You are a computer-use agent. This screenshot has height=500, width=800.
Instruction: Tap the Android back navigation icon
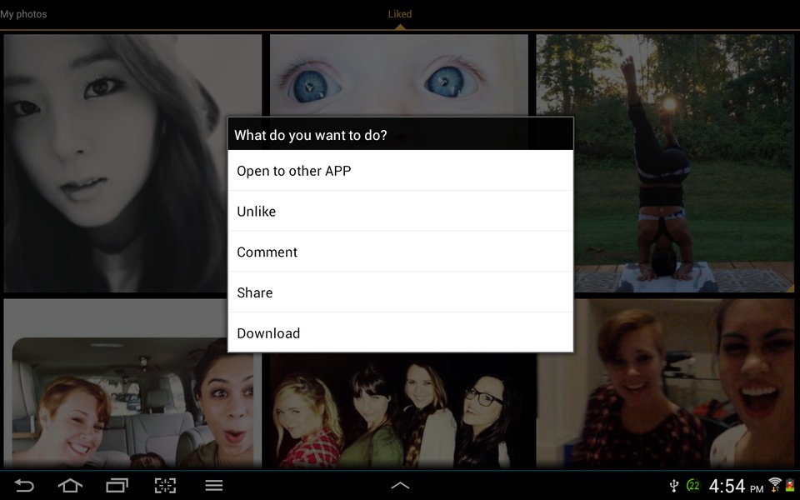coord(24,485)
